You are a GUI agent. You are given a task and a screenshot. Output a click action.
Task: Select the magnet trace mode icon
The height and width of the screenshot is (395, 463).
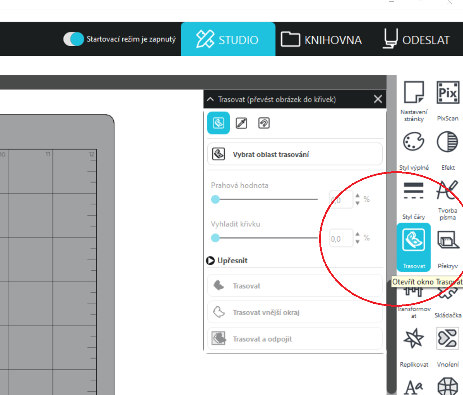pyautogui.click(x=264, y=123)
